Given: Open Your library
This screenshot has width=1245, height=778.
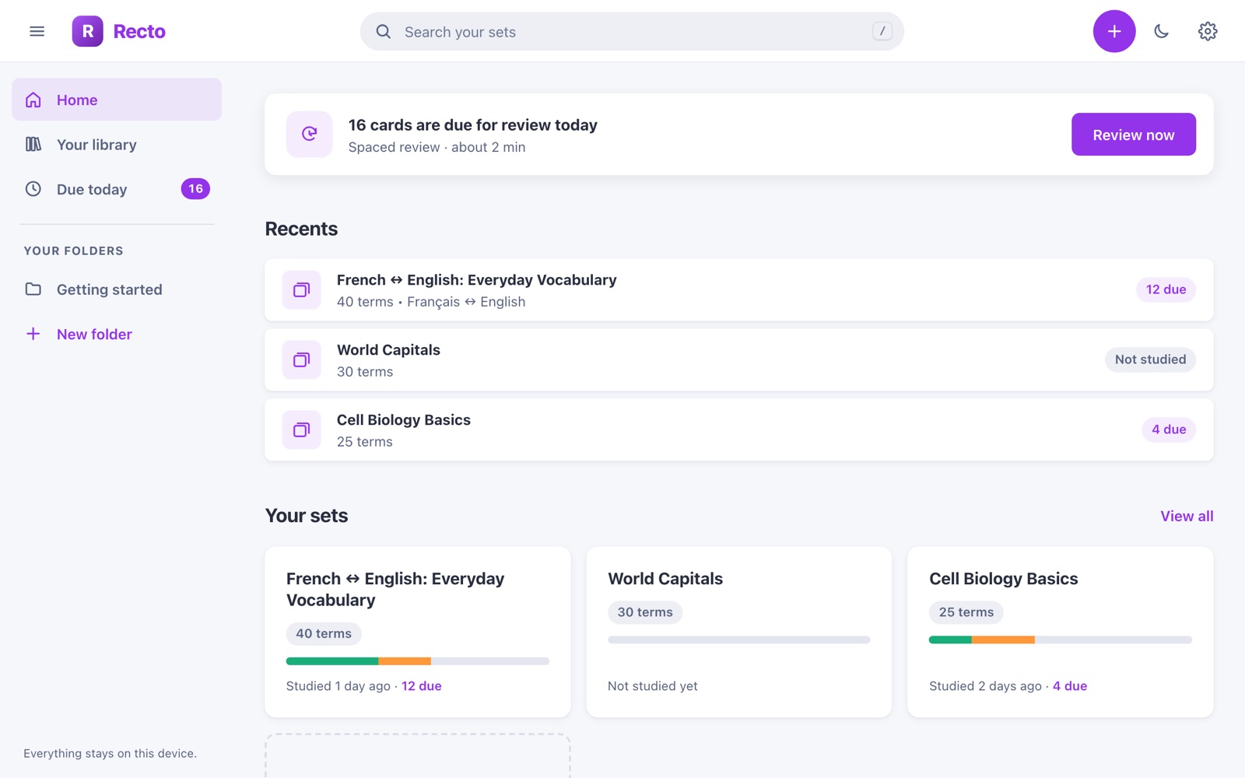Looking at the screenshot, I should tap(117, 145).
